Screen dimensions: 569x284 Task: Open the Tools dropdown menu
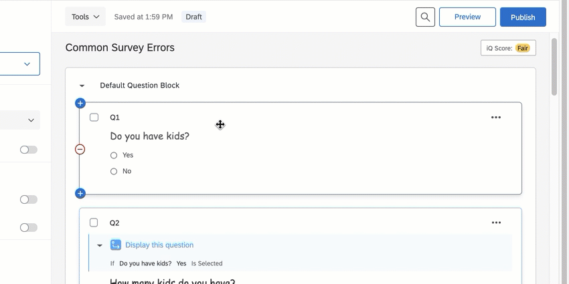click(x=85, y=17)
